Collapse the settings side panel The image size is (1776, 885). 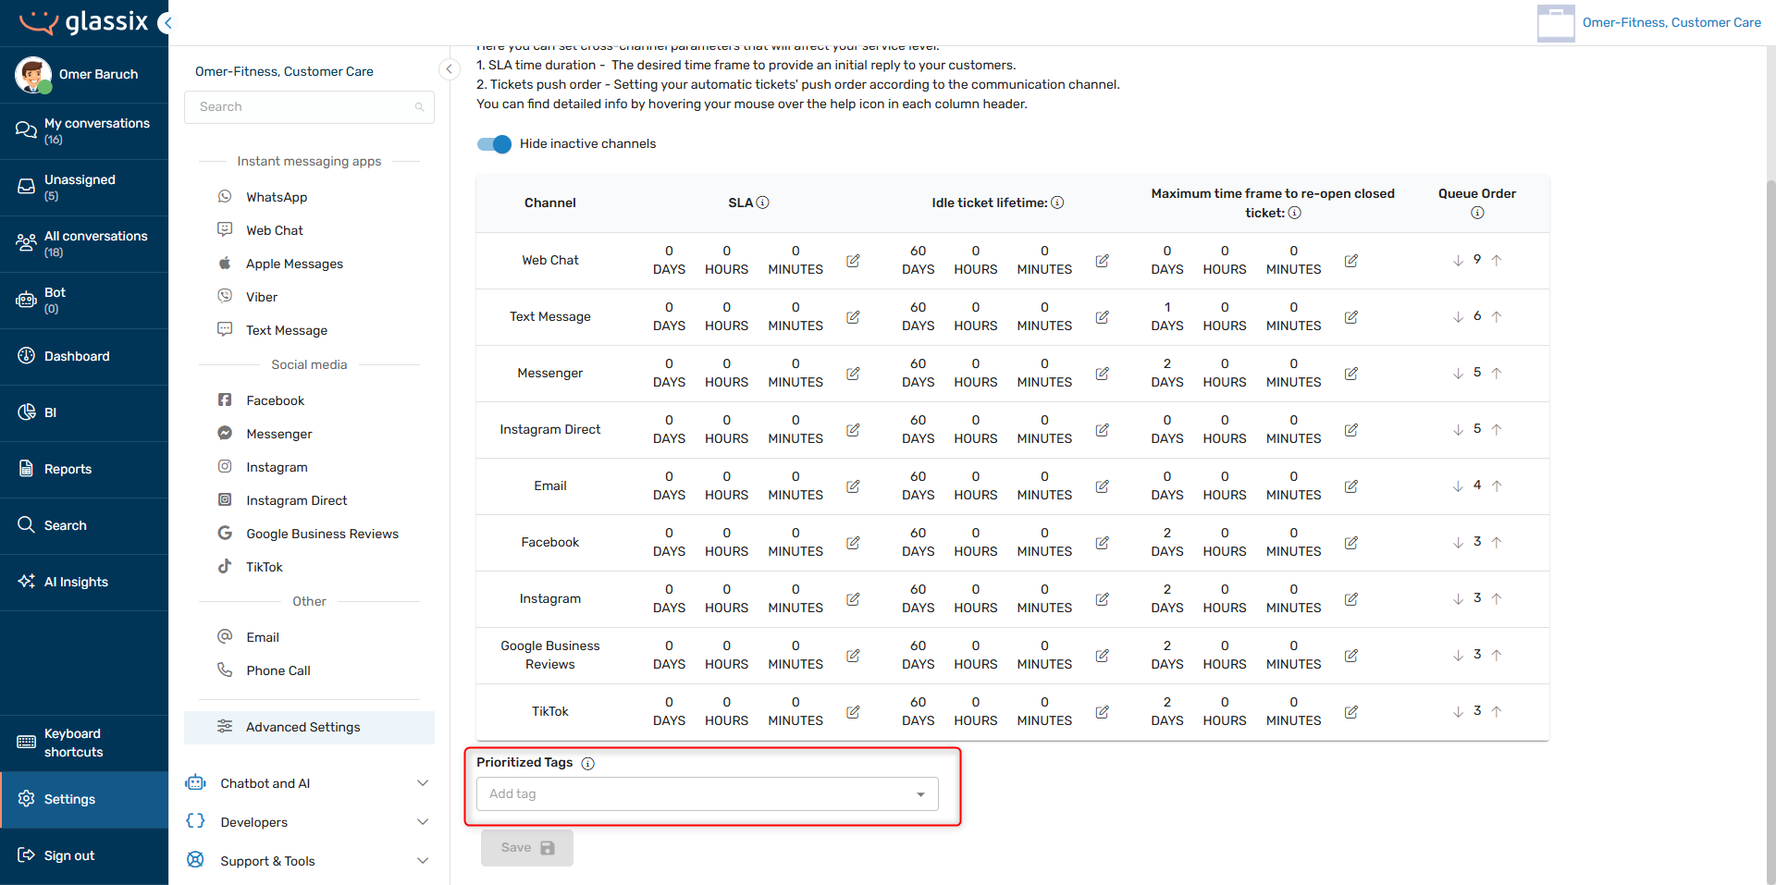pyautogui.click(x=450, y=69)
